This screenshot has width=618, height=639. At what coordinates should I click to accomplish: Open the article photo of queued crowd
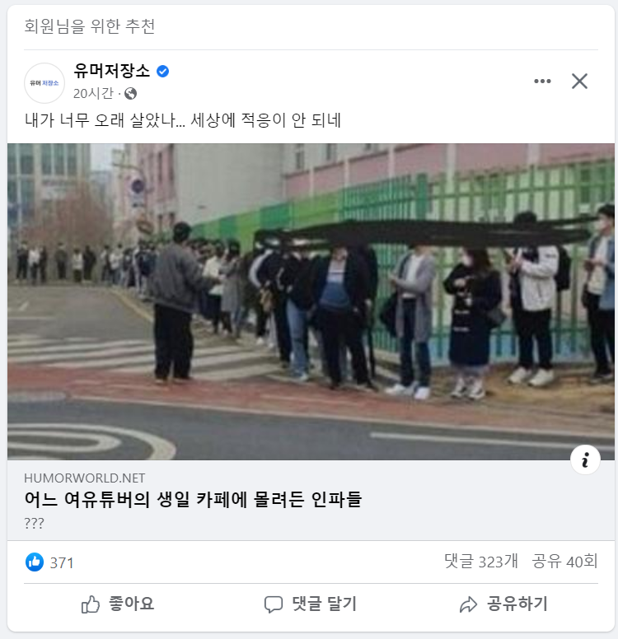[x=311, y=301]
